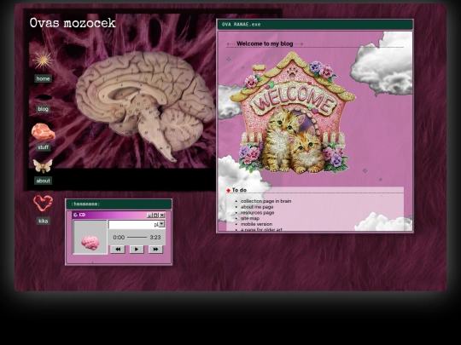The width and height of the screenshot is (461, 345).
Task: Close the CD player window
Action: click(x=162, y=215)
